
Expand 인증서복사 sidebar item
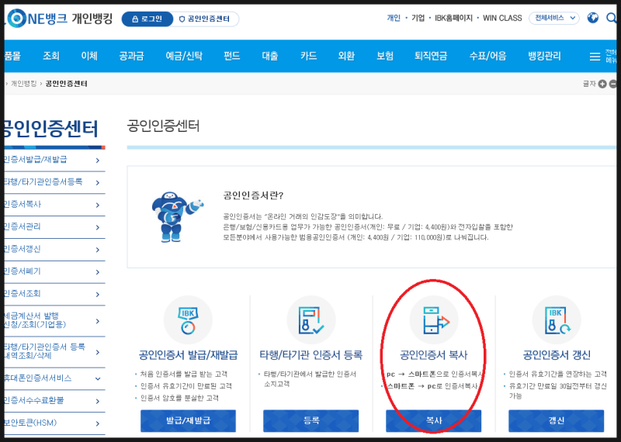pyautogui.click(x=53, y=205)
